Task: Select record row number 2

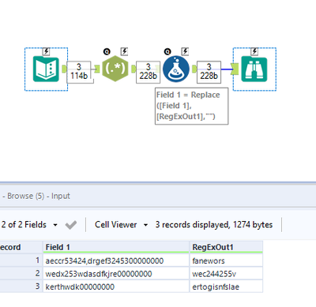Action: coord(21,274)
